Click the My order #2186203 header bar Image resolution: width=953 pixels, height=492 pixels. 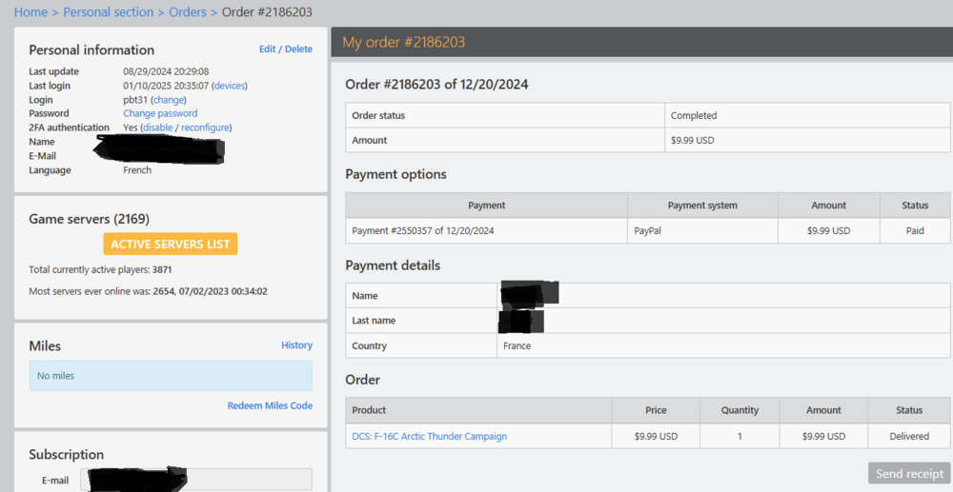click(640, 42)
